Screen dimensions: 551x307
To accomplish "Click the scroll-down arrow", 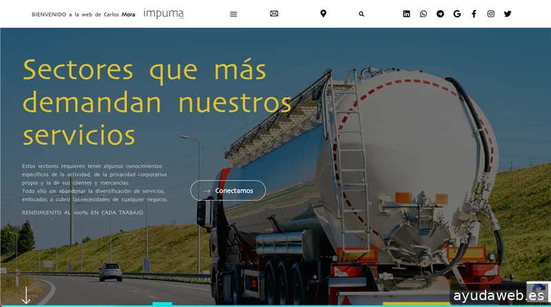I will (x=26, y=295).
